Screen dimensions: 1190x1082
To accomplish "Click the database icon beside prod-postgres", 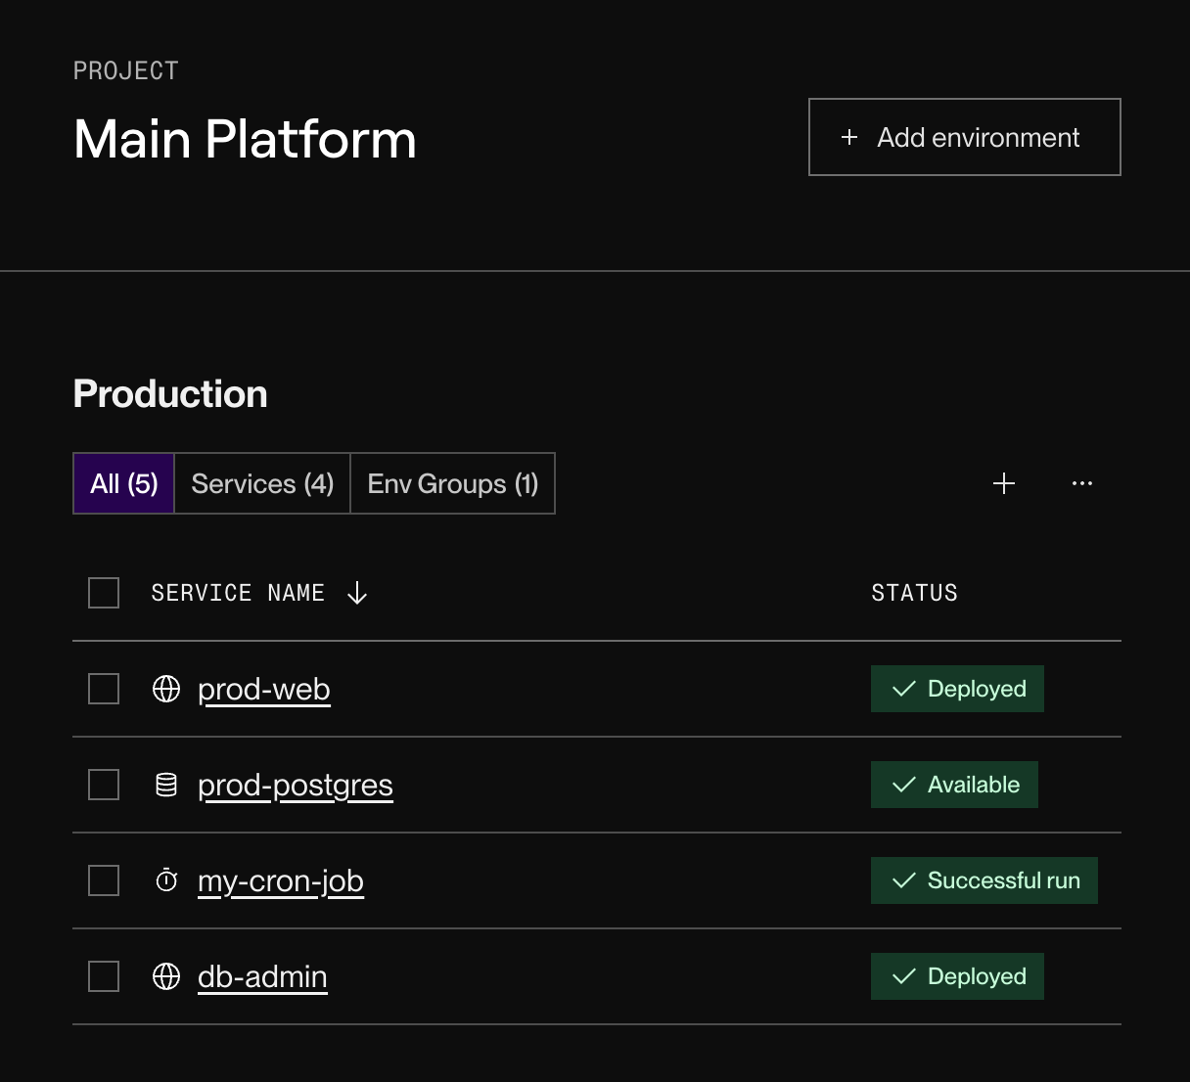I will [x=166, y=785].
